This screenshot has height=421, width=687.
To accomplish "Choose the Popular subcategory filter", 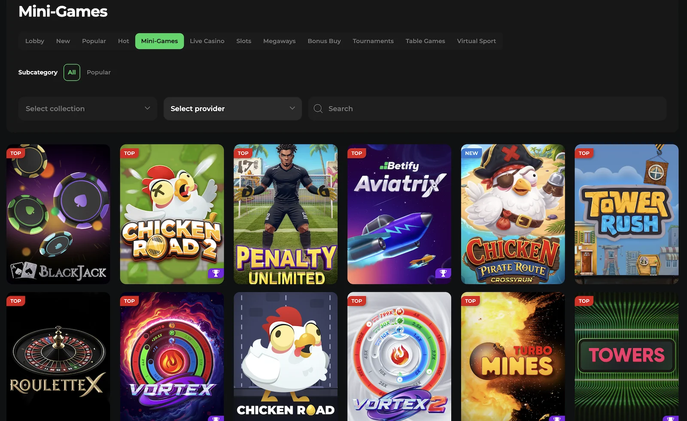I will point(99,72).
